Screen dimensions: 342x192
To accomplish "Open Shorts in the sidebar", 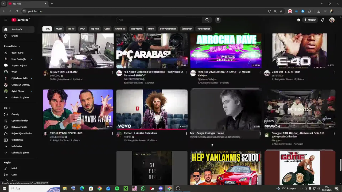I will [x=18, y=36].
